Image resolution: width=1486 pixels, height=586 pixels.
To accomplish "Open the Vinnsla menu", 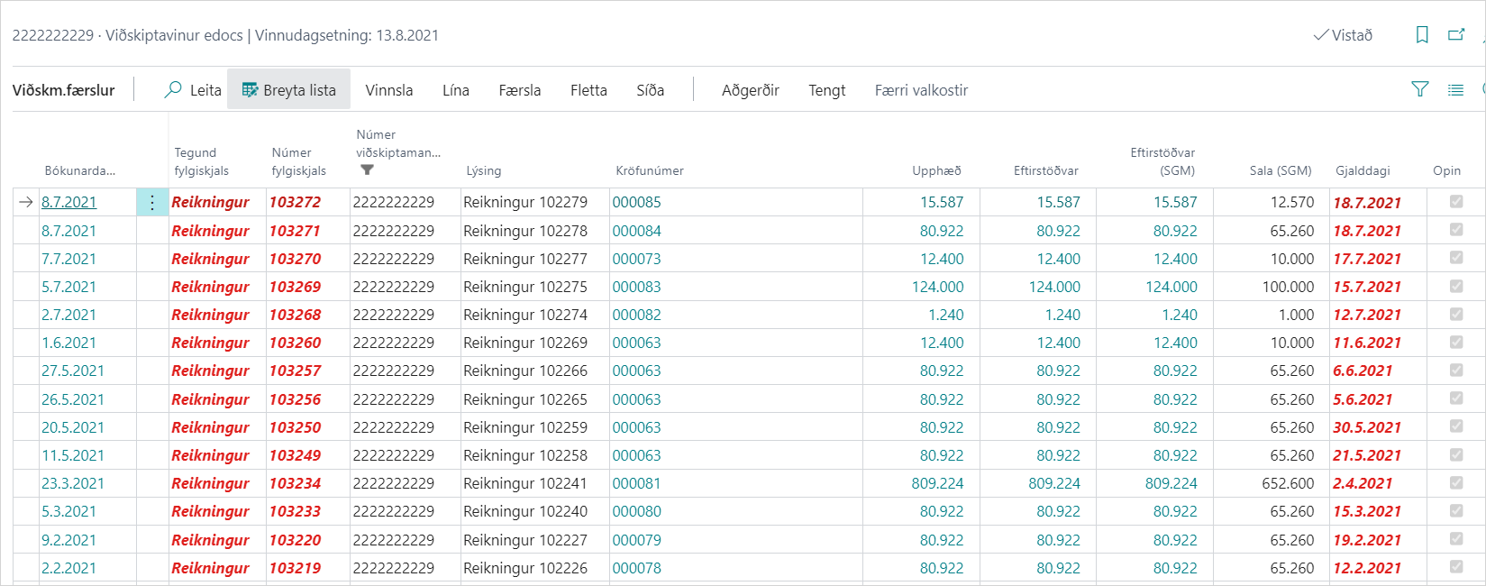I will pos(389,90).
